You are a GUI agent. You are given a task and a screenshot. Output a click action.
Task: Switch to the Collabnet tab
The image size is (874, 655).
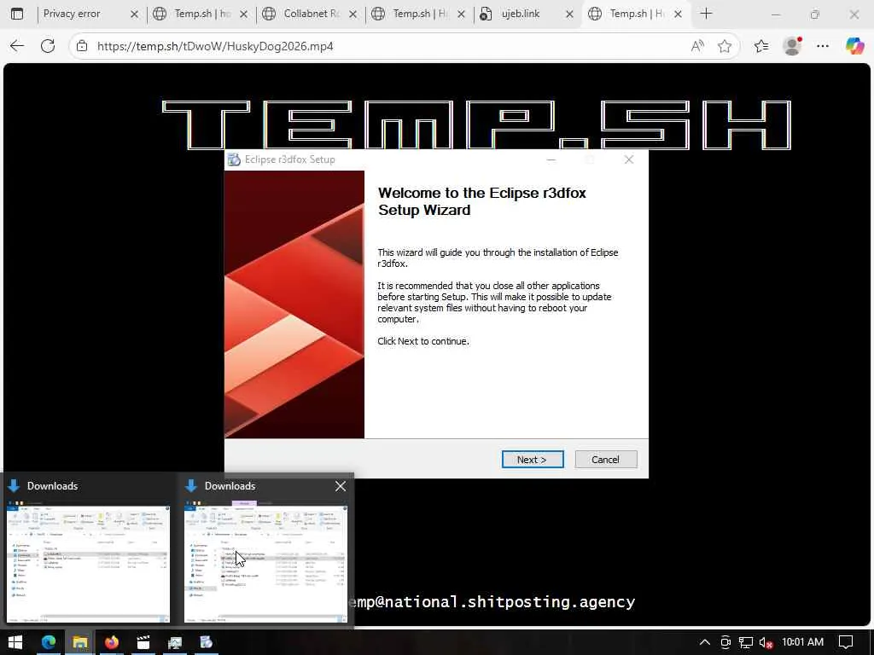(x=311, y=14)
